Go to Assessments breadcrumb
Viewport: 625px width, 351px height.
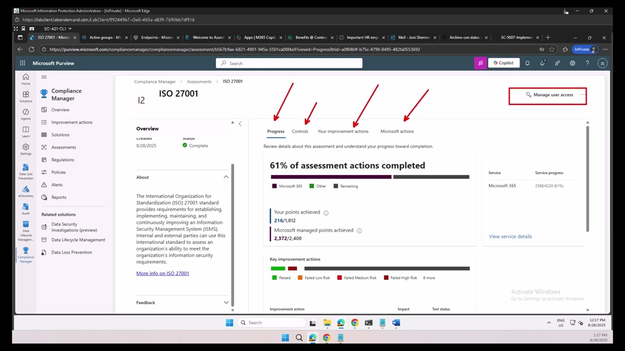[199, 81]
